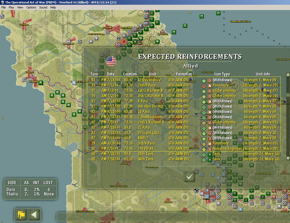
Task: Click the Theirs row in side panel
Action: (30, 194)
